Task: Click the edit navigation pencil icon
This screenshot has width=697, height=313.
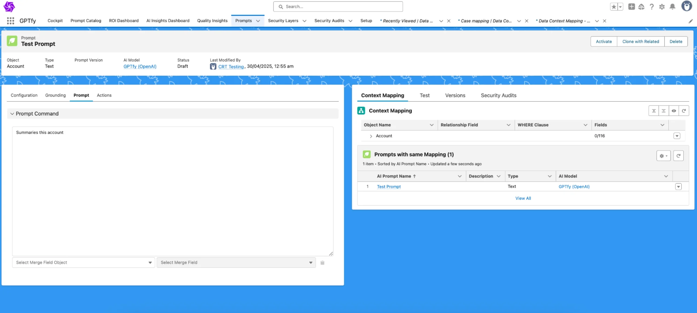Action: tap(690, 21)
